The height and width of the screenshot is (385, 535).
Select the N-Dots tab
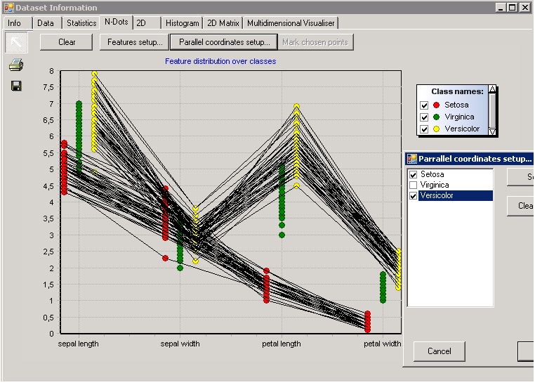click(117, 22)
